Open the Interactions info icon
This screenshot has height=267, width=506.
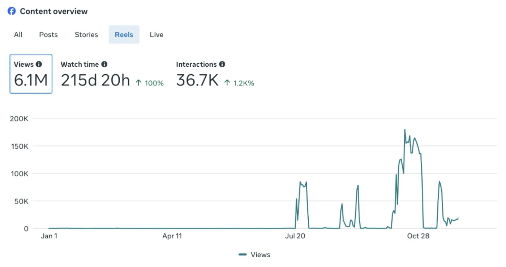tap(222, 64)
